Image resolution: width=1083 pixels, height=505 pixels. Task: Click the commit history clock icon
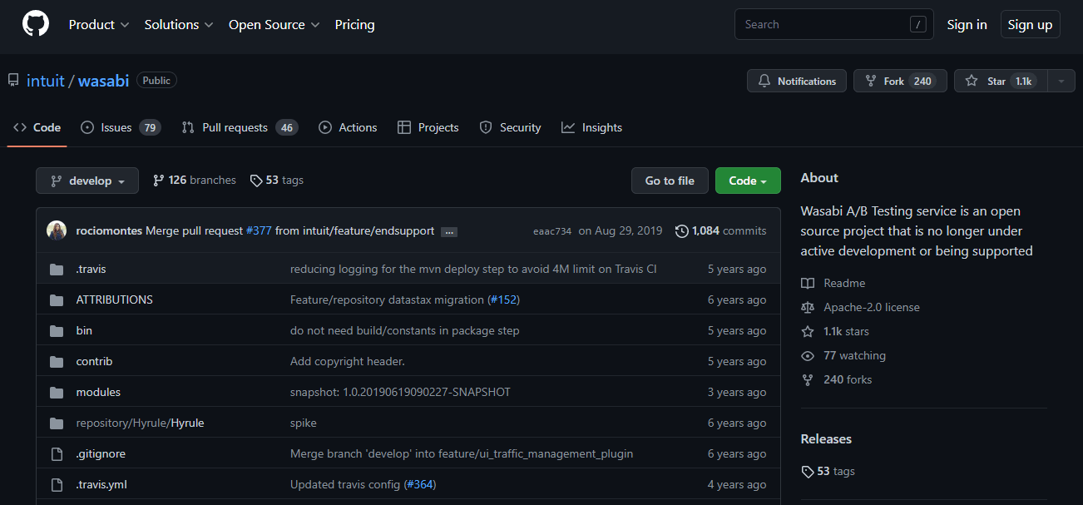(x=682, y=230)
